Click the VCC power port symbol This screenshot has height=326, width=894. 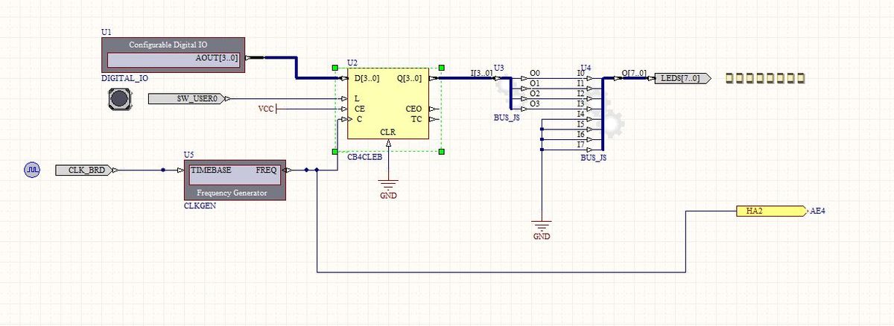tap(267, 109)
